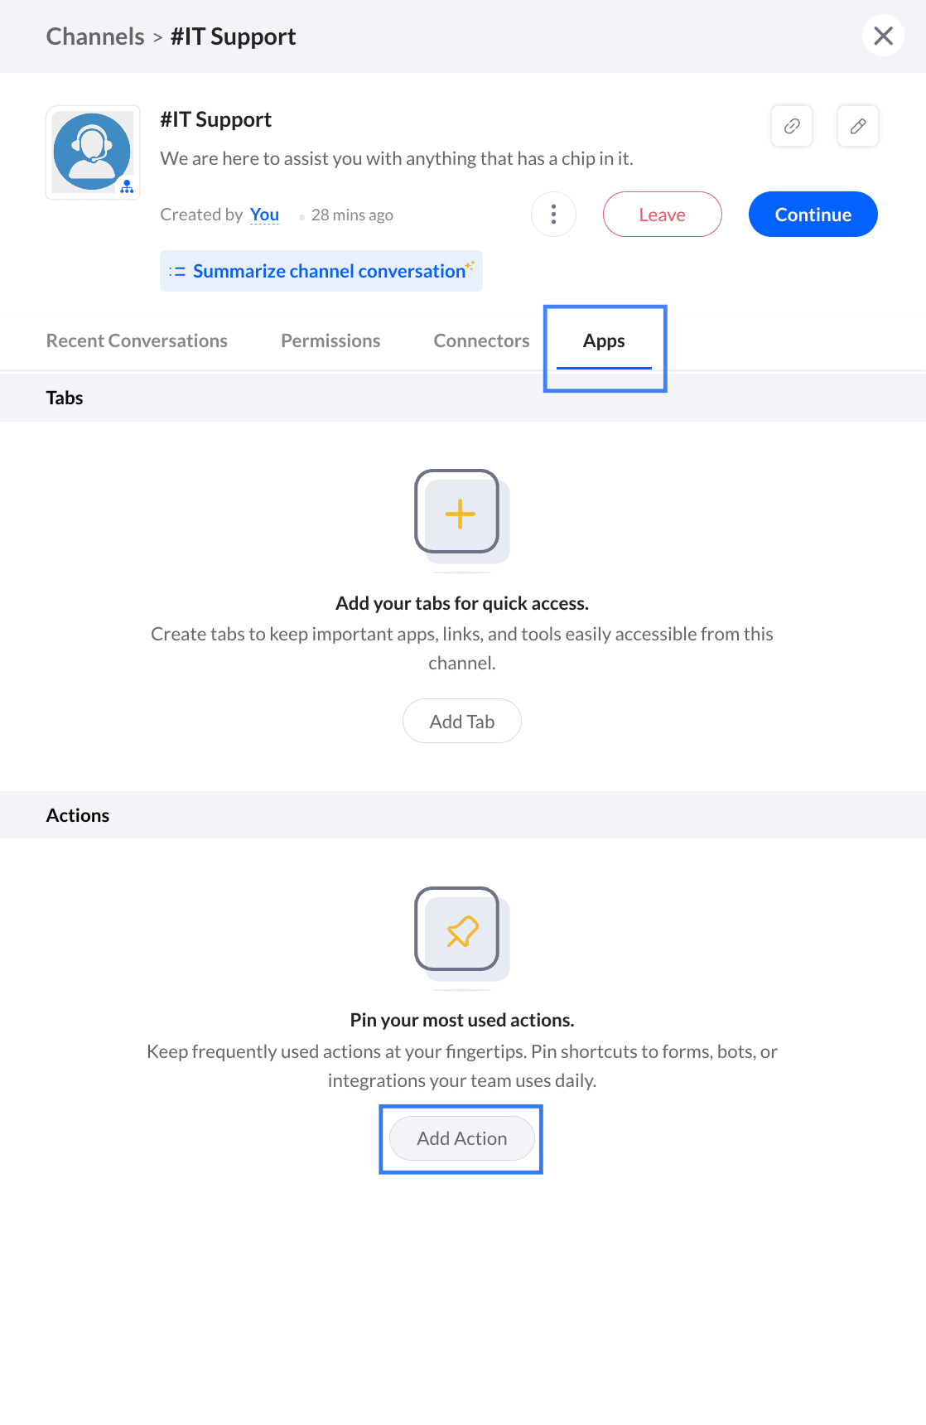Leave the IT Support channel
The height and width of the screenshot is (1425, 926).
click(662, 215)
